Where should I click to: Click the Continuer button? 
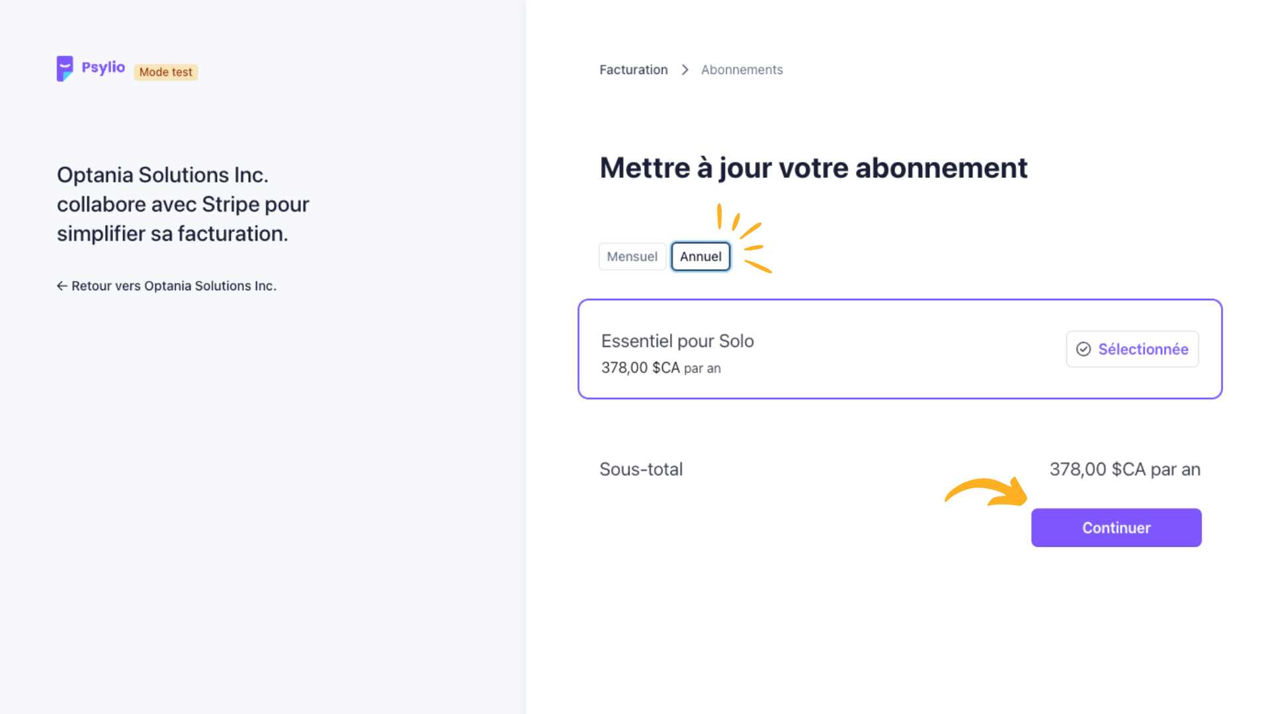[1116, 528]
